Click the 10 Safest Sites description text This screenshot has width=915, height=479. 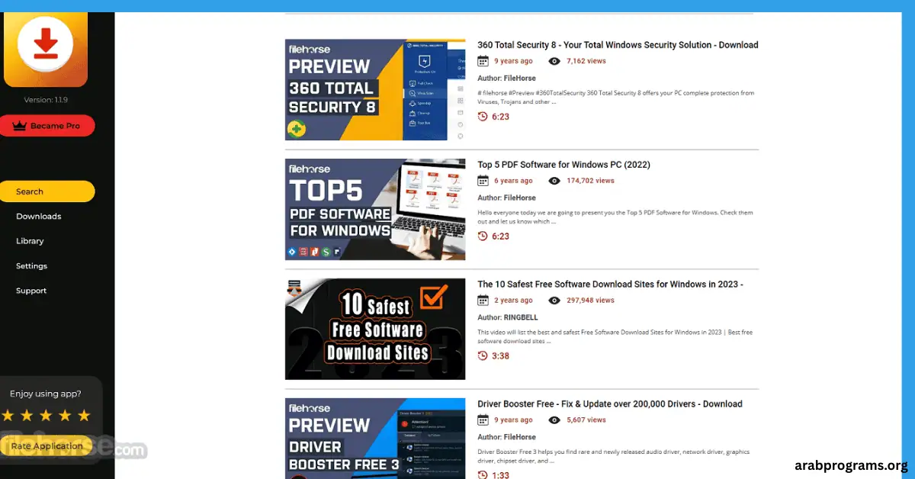pos(615,336)
